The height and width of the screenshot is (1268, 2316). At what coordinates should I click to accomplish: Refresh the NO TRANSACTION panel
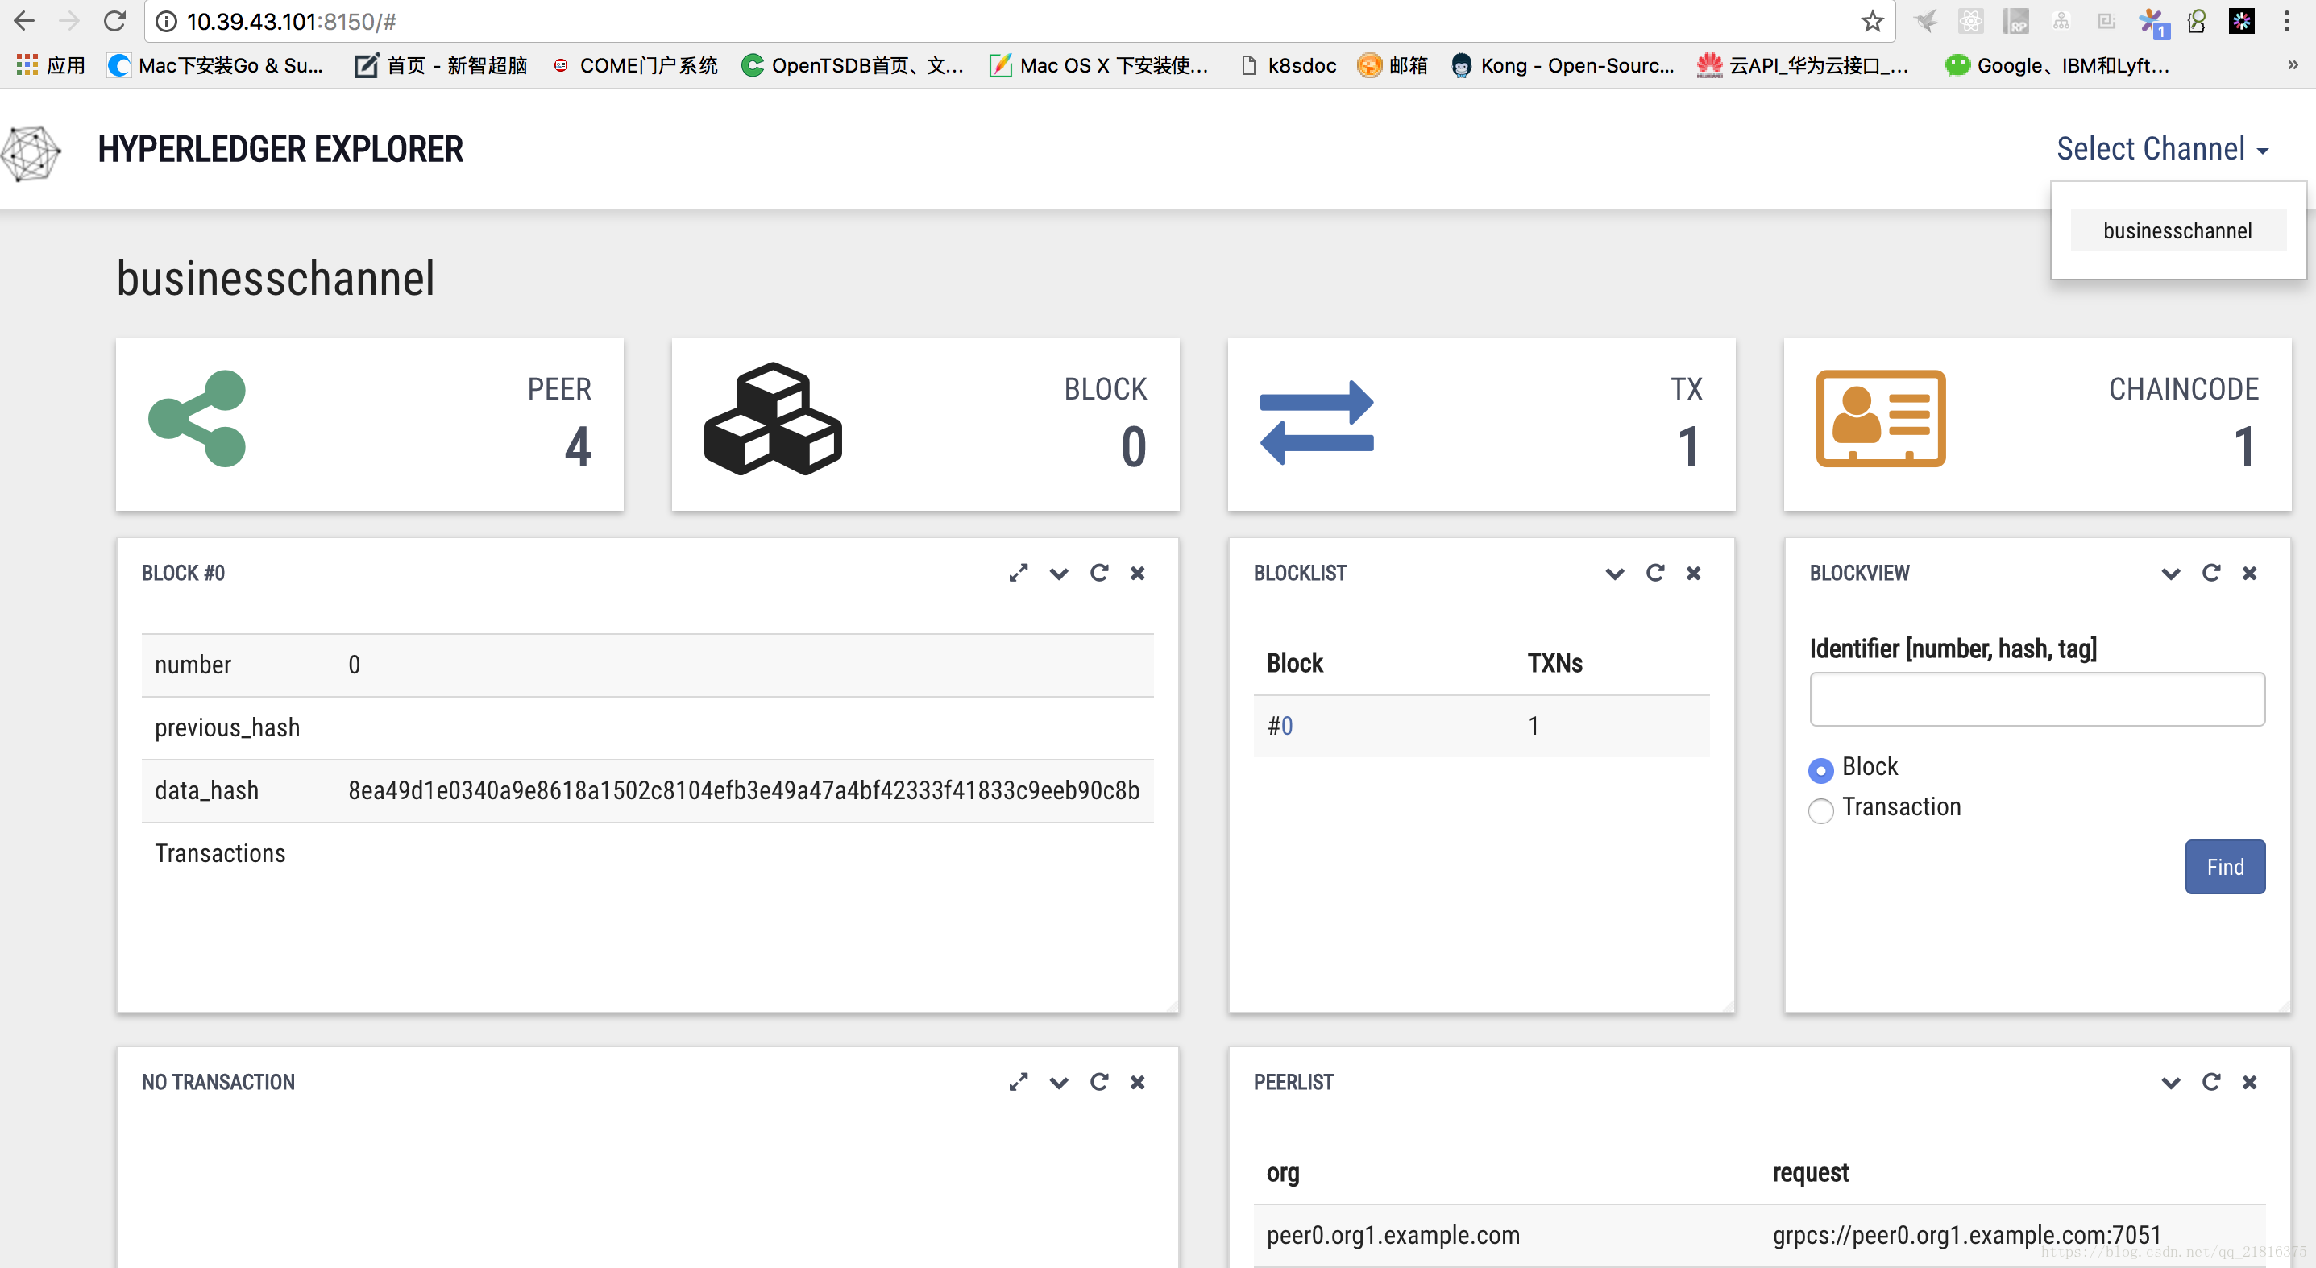coord(1098,1082)
